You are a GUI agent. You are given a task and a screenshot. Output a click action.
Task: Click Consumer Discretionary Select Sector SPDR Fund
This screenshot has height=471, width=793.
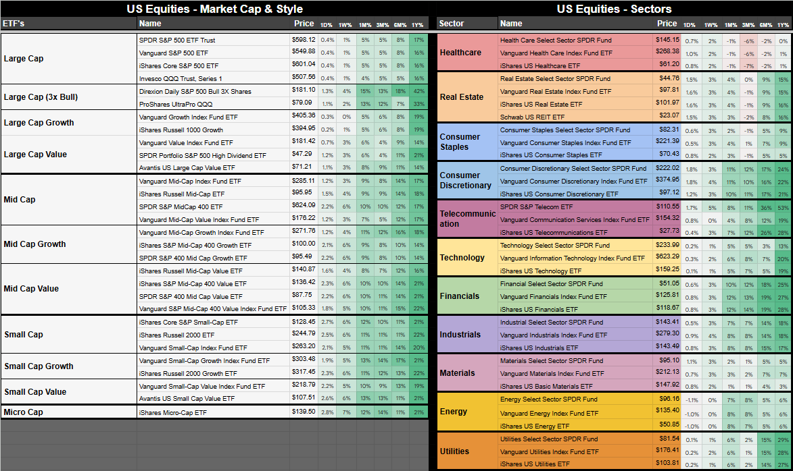tap(573, 168)
